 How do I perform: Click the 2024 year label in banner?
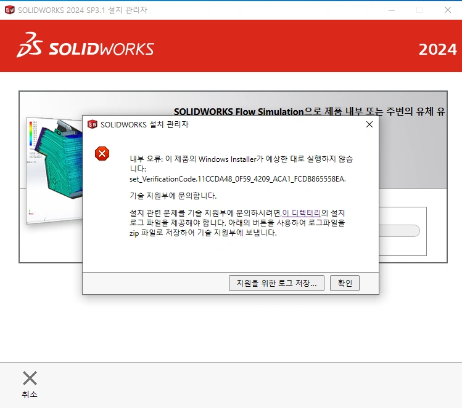(437, 49)
